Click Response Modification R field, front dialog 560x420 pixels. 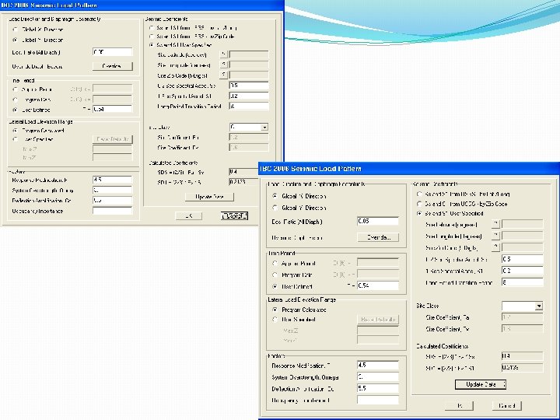coord(378,365)
